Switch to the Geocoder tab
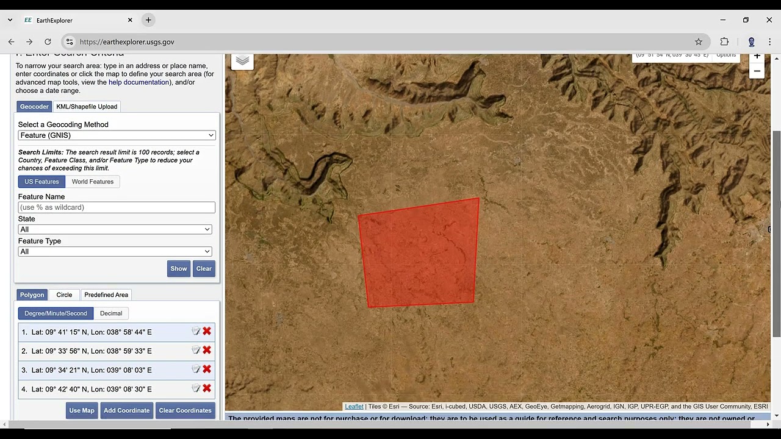This screenshot has height=439, width=781. [34, 106]
